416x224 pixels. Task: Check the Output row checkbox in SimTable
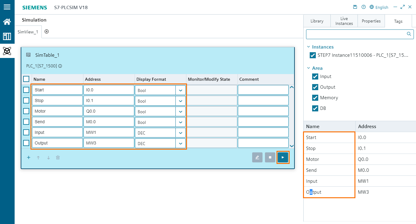pos(26,143)
